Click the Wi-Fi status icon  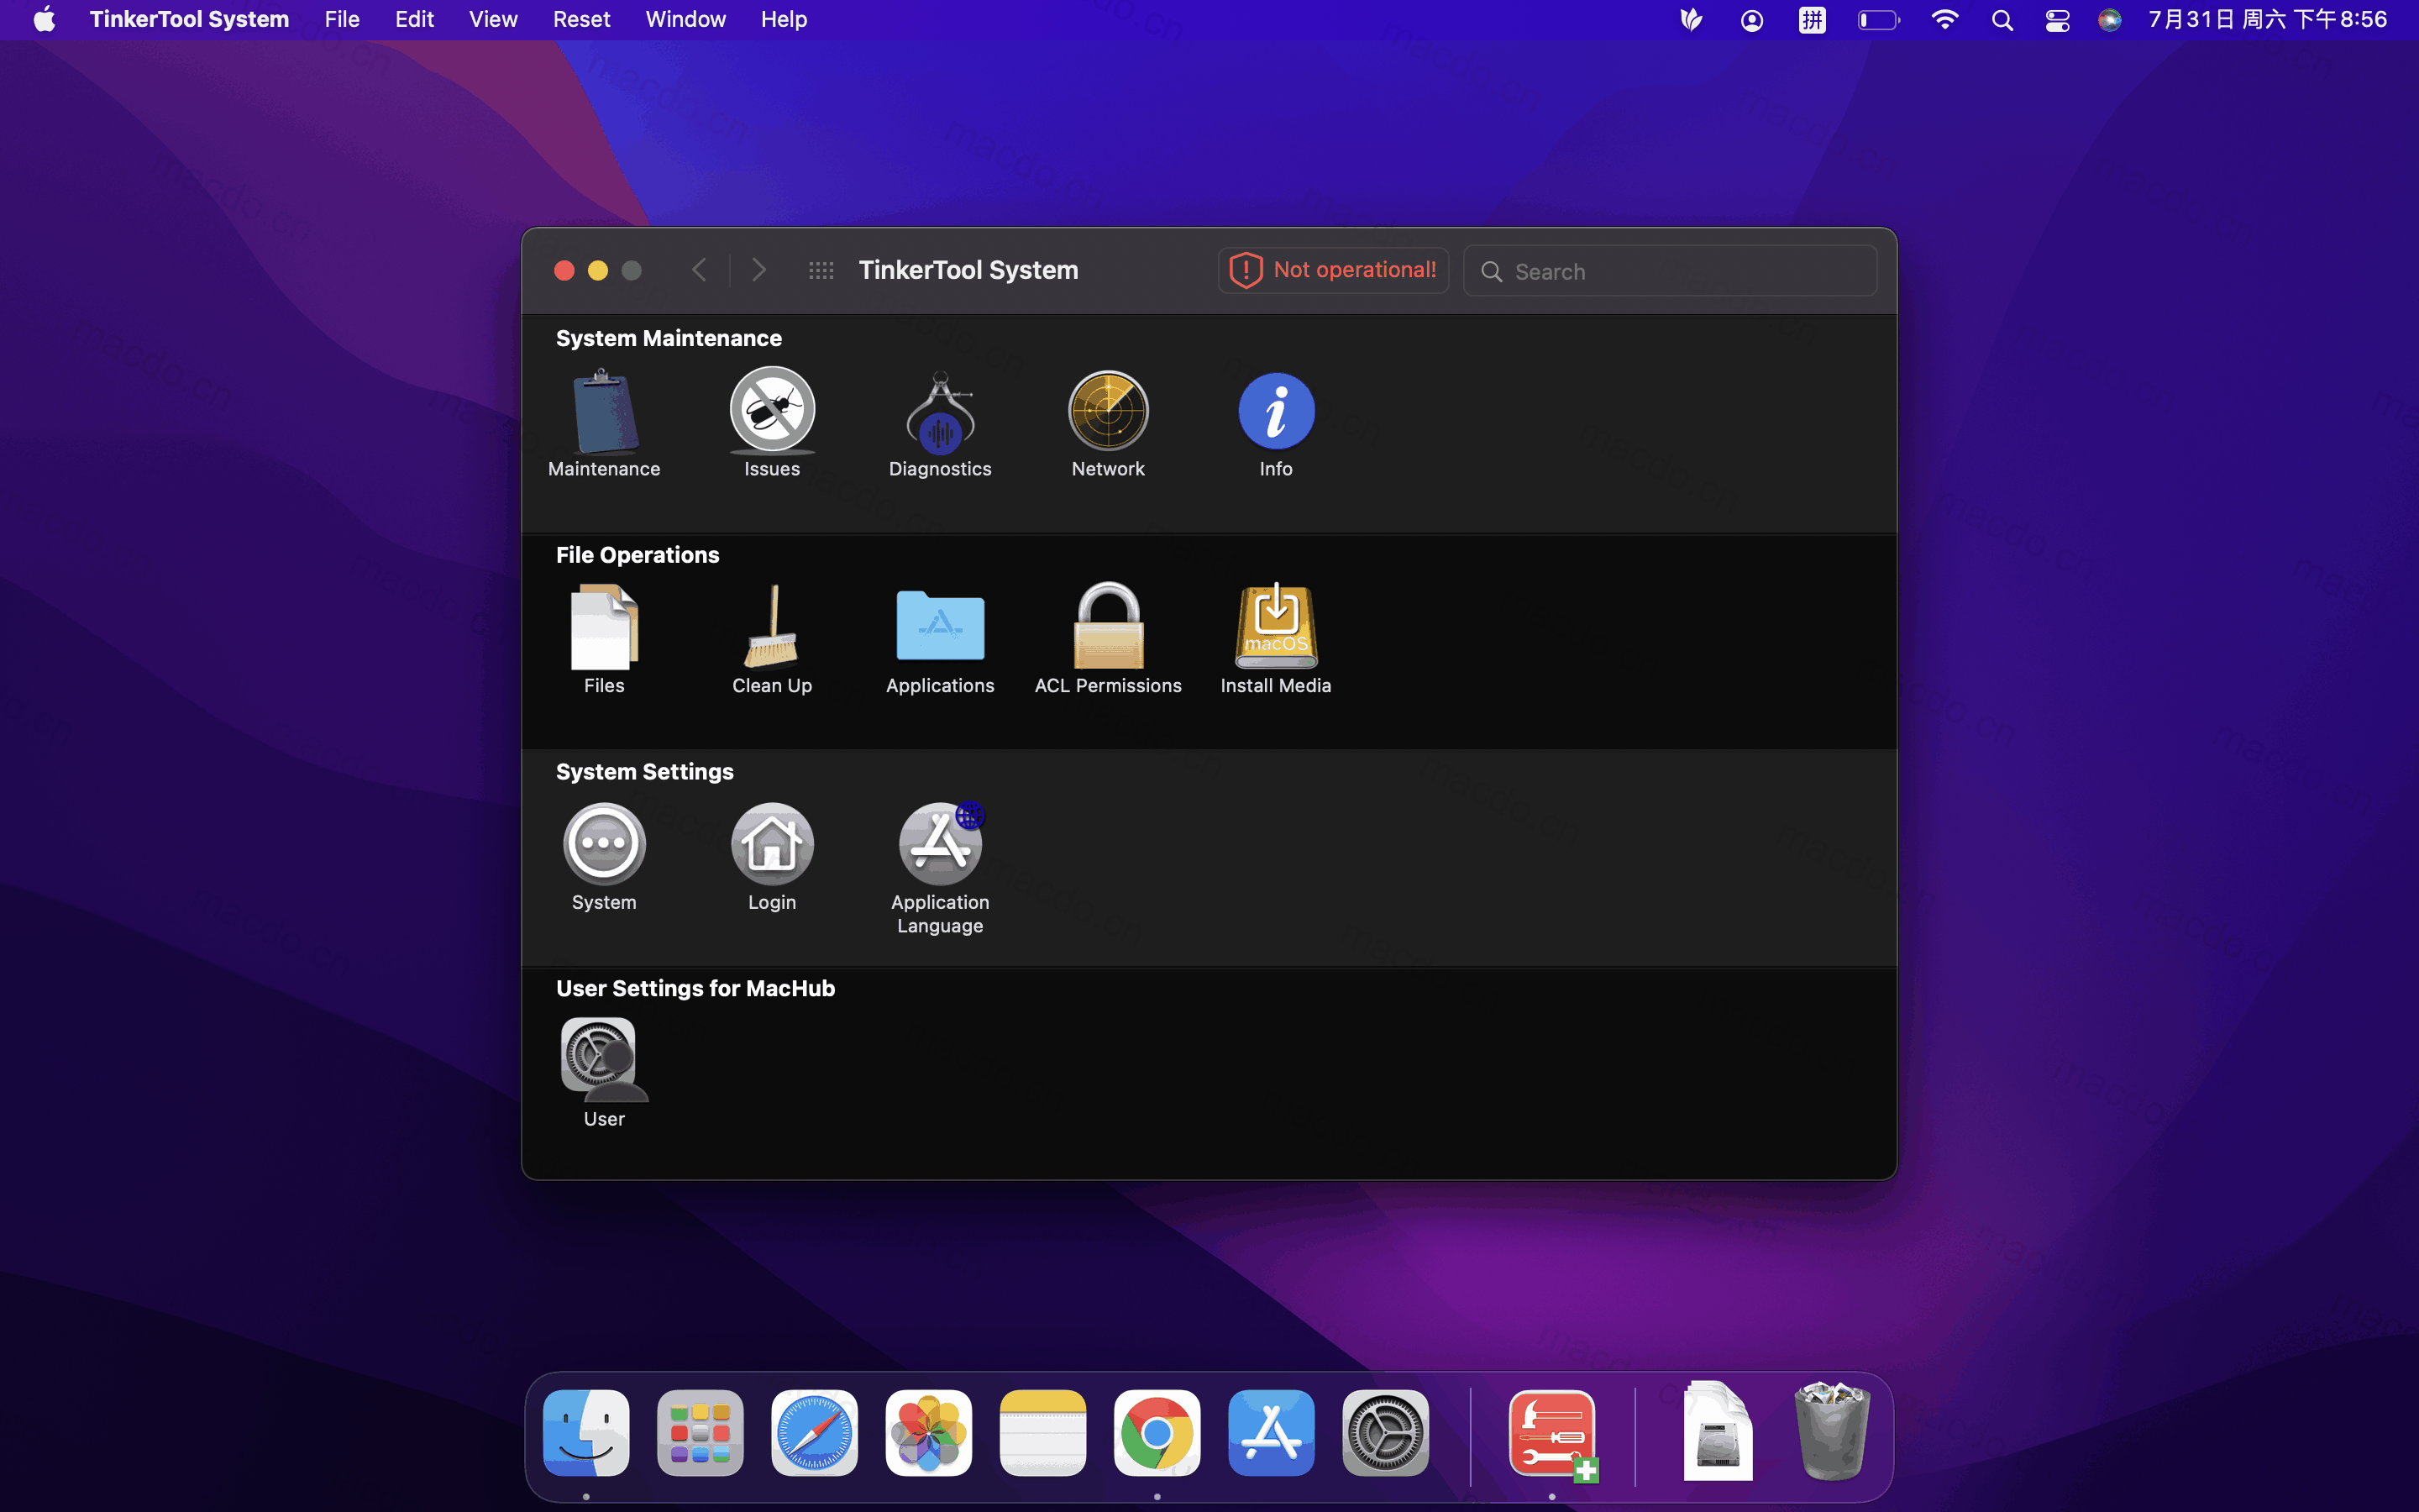[x=1944, y=20]
